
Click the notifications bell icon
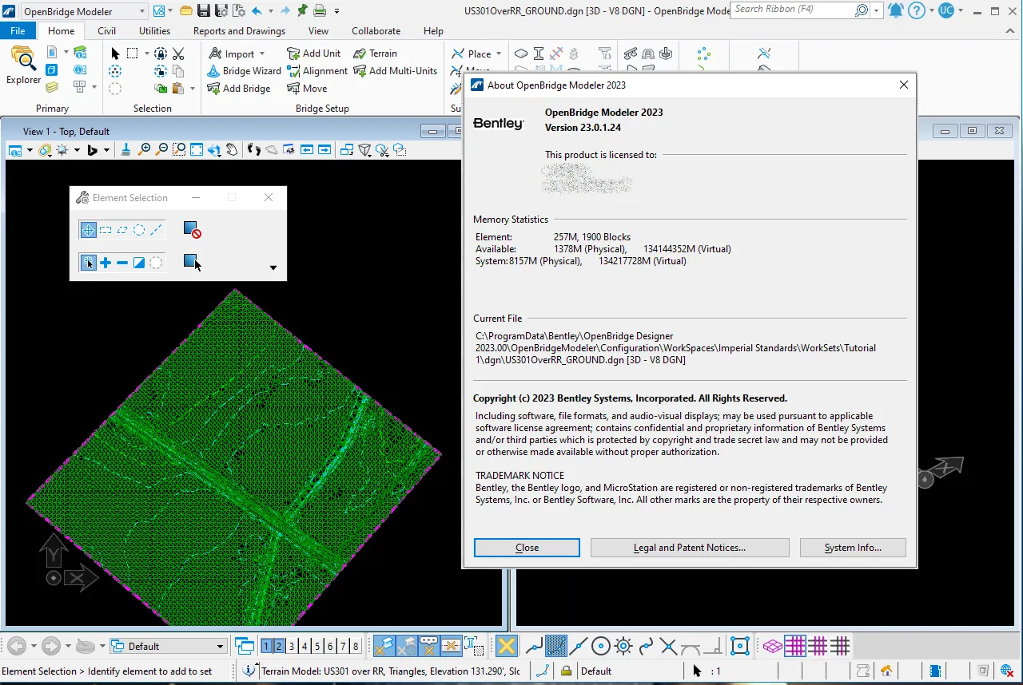tap(896, 11)
